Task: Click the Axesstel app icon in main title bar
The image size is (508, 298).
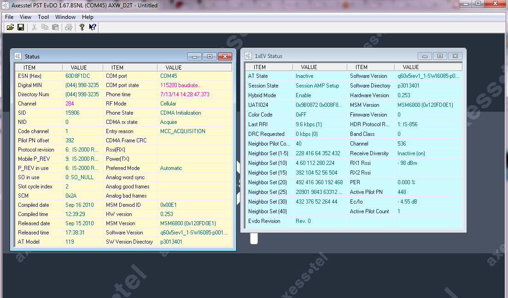Action: 6,6
